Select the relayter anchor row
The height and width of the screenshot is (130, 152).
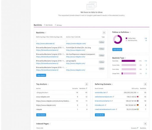click(62, 110)
